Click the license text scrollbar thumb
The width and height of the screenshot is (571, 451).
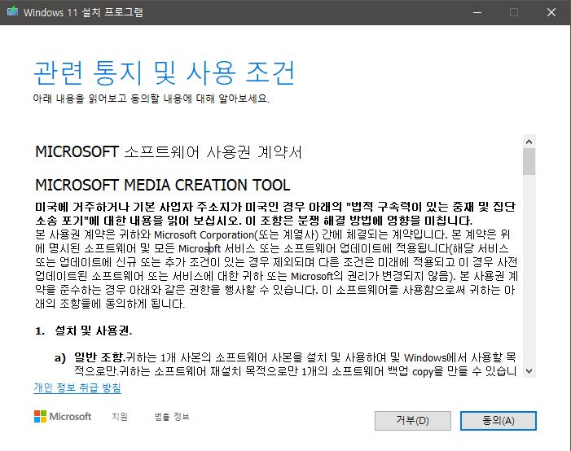(x=529, y=162)
